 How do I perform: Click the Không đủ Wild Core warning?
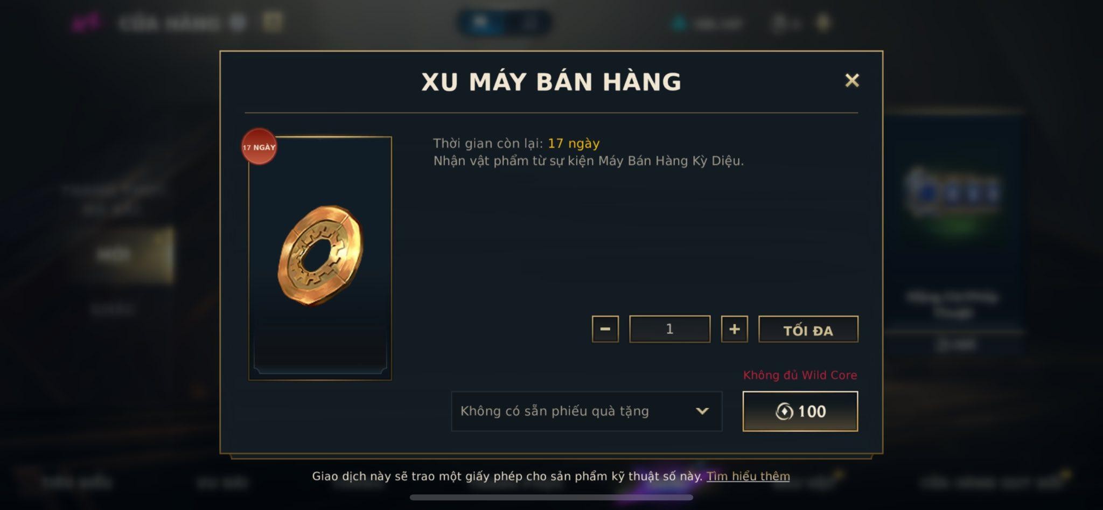[x=800, y=375]
